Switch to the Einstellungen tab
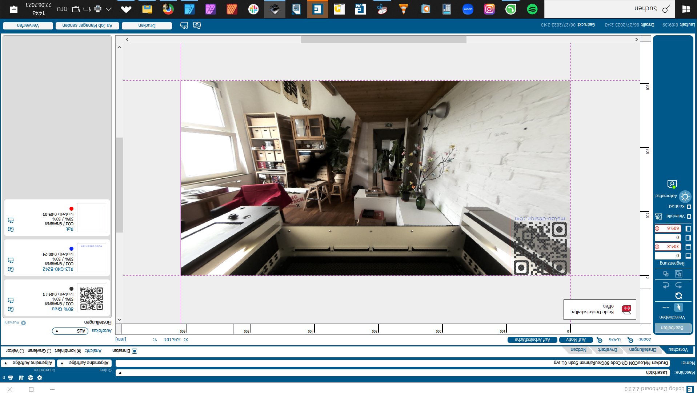 pyautogui.click(x=642, y=350)
